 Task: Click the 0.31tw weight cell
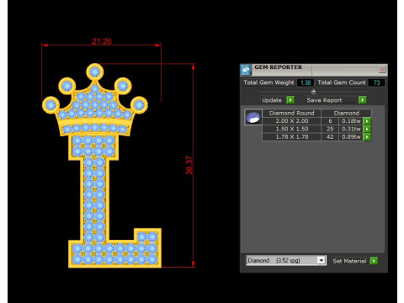pos(351,129)
